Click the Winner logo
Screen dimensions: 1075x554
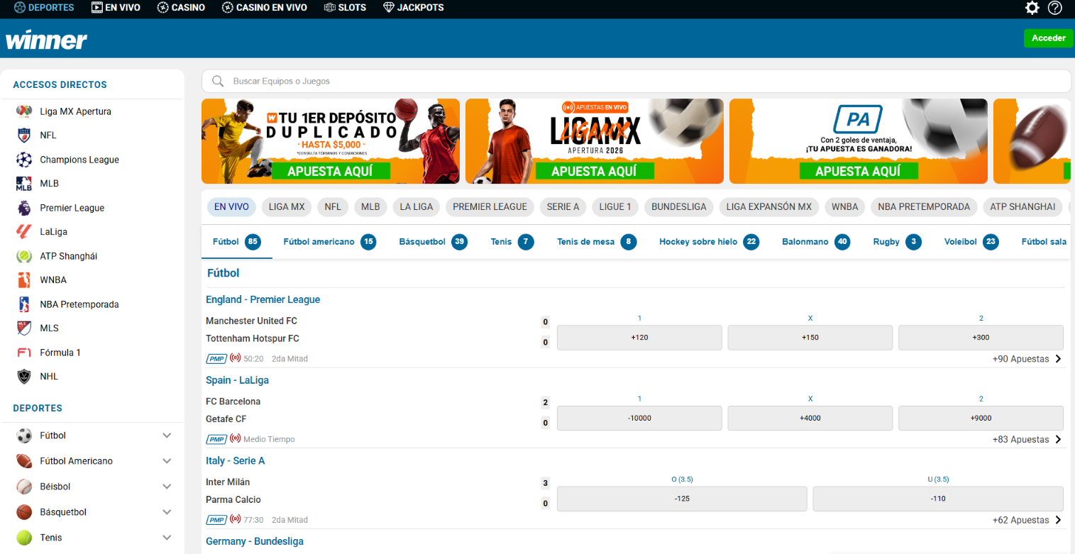pos(46,40)
